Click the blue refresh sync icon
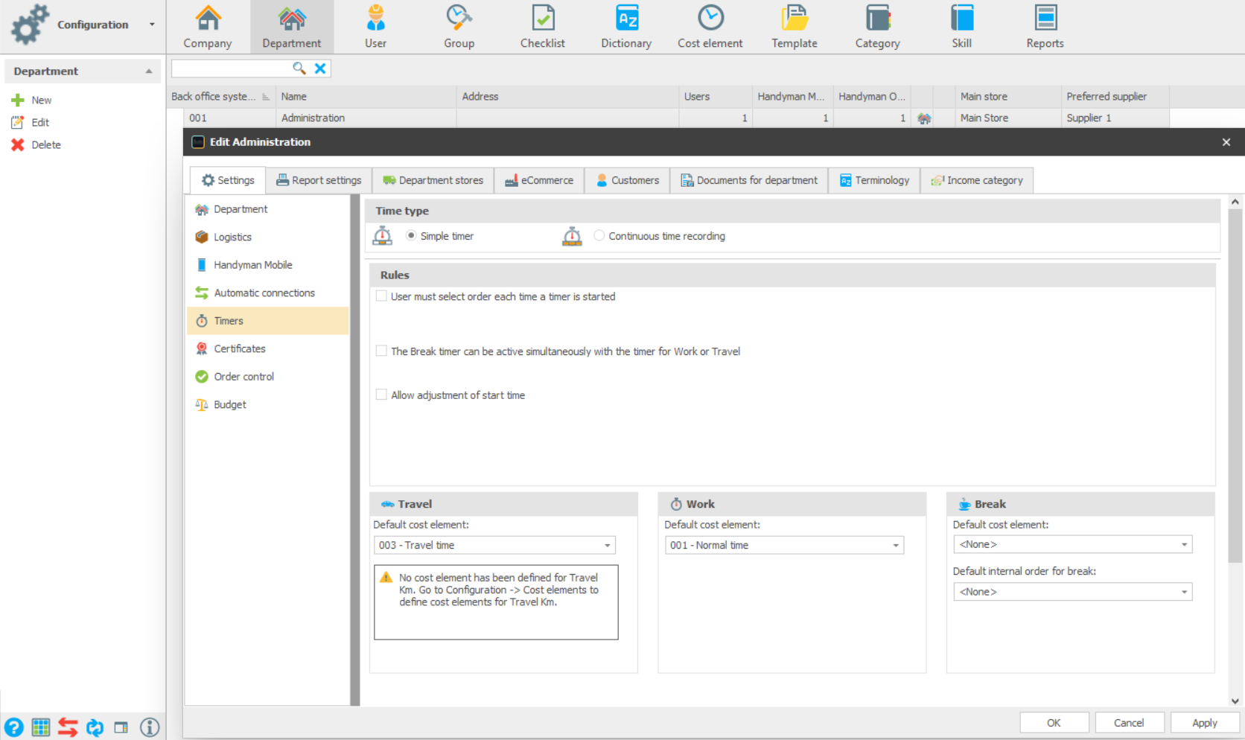1245x740 pixels. 95,727
